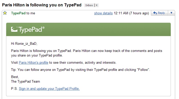The width and height of the screenshot is (179, 99).
Task: Click 'The TypePad Team' signature text
Action: 26,81
